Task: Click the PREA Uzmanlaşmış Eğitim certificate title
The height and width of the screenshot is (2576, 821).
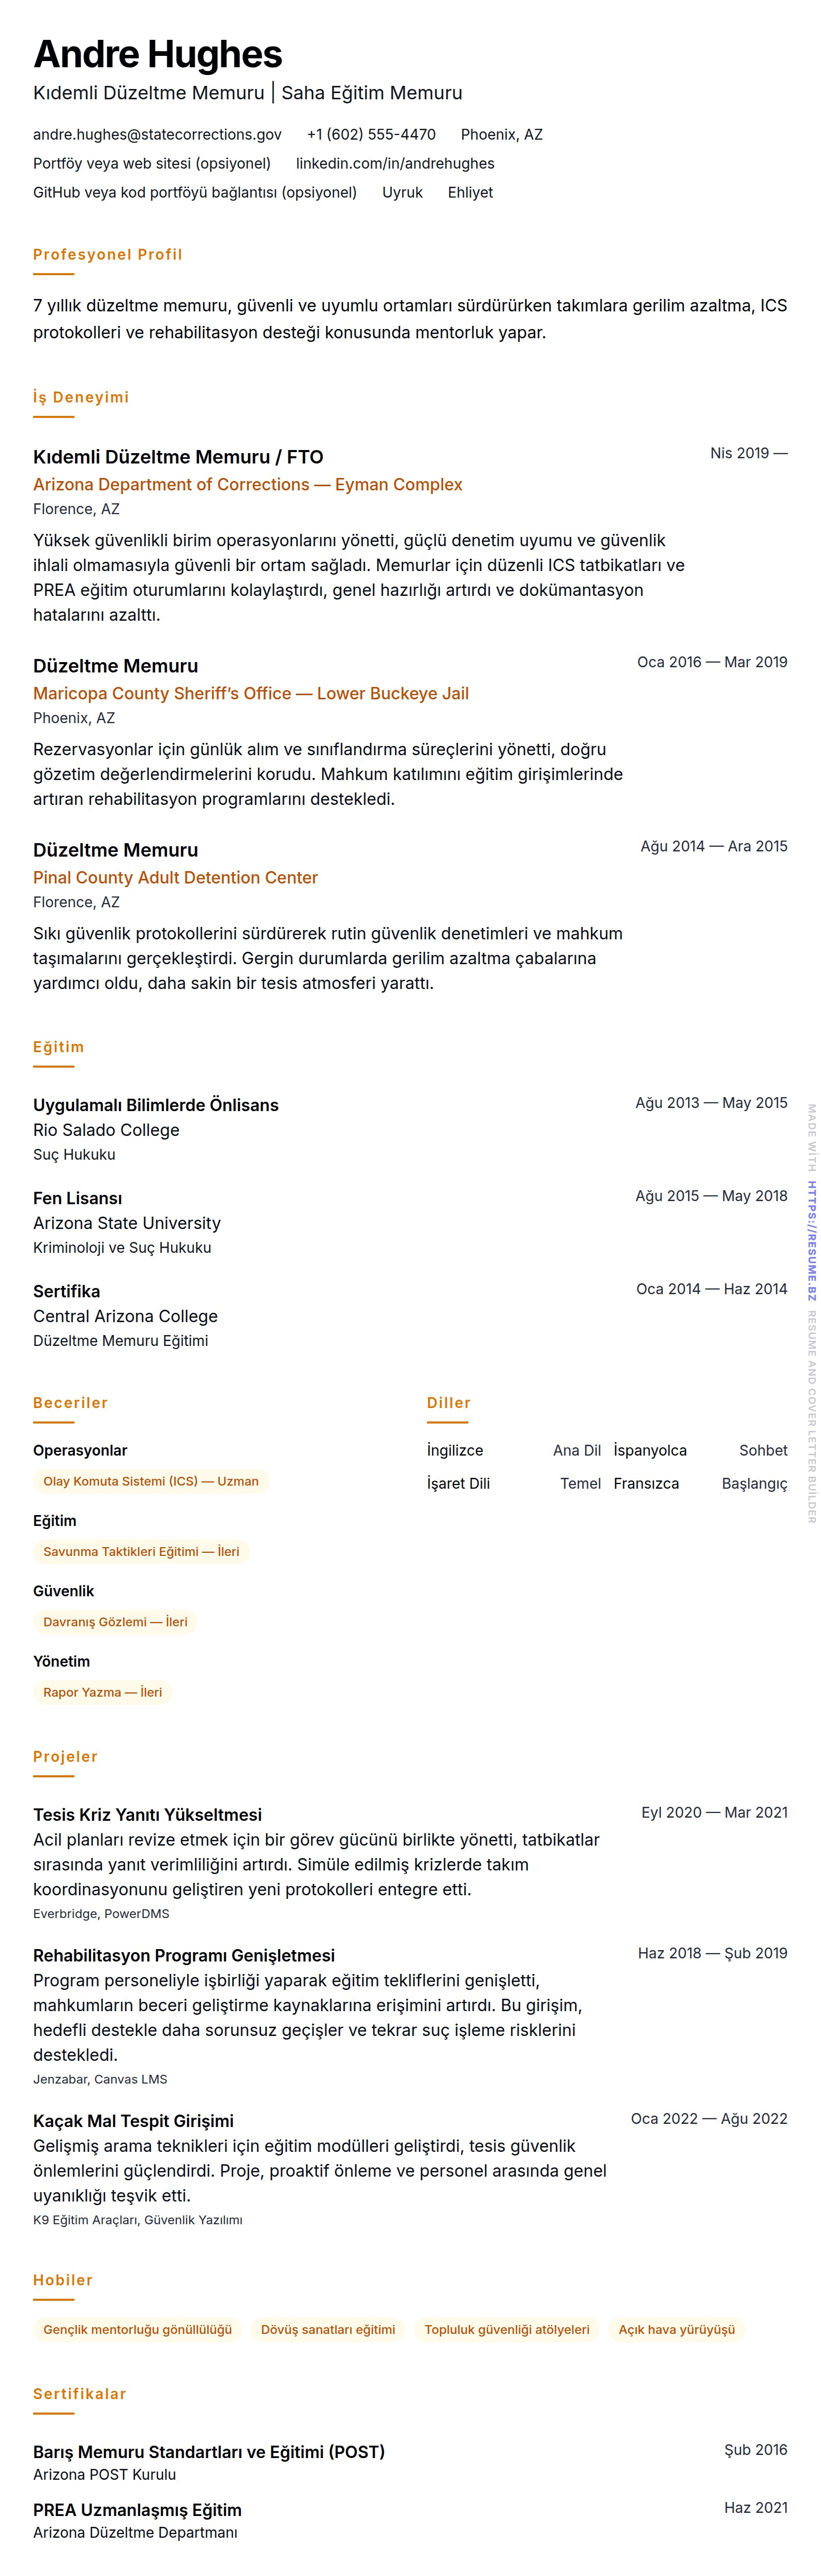Action: [x=137, y=2509]
